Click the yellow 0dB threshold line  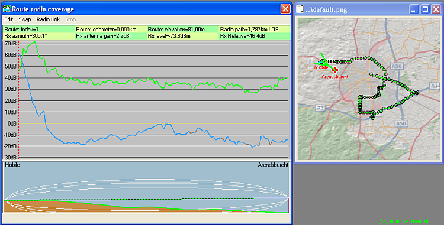tap(153, 123)
